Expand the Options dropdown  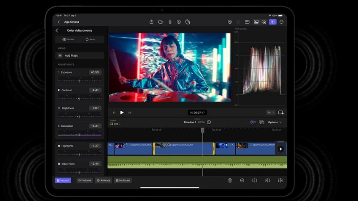coord(275,122)
